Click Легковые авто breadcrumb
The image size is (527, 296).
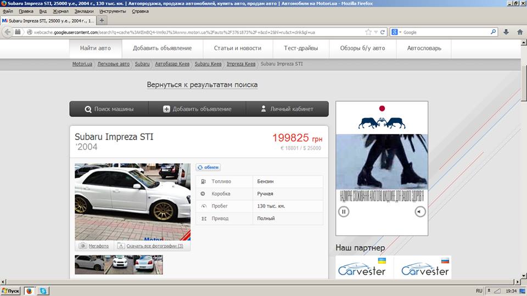point(113,64)
